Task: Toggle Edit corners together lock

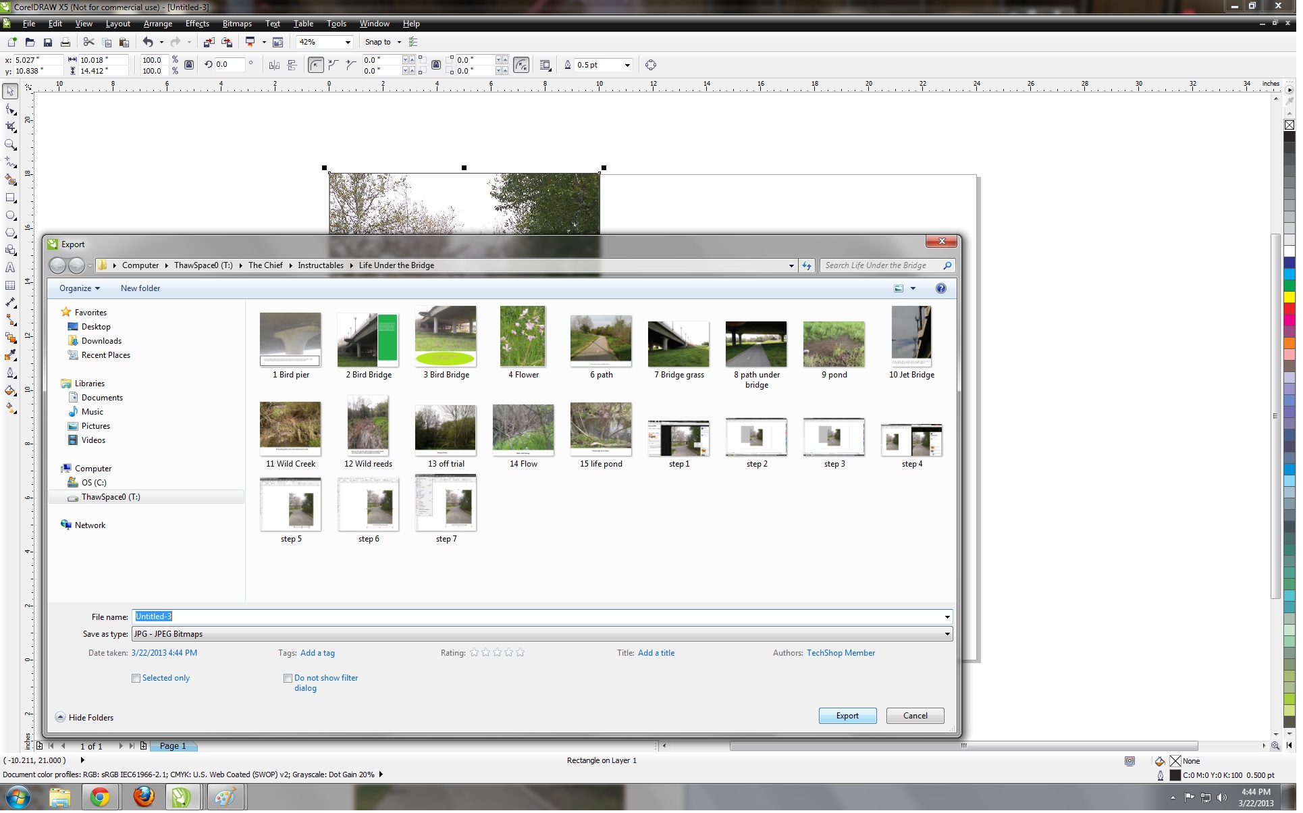Action: tap(437, 65)
